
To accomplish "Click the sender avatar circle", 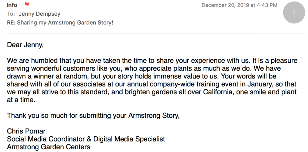I will pos(294,13).
